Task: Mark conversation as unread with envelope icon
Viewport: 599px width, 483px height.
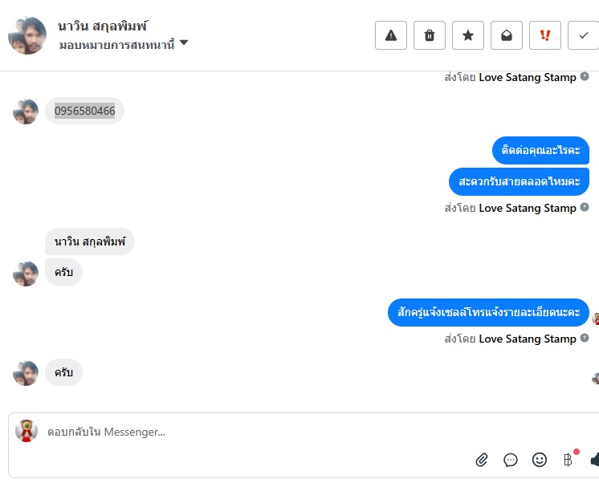Action: (x=507, y=35)
